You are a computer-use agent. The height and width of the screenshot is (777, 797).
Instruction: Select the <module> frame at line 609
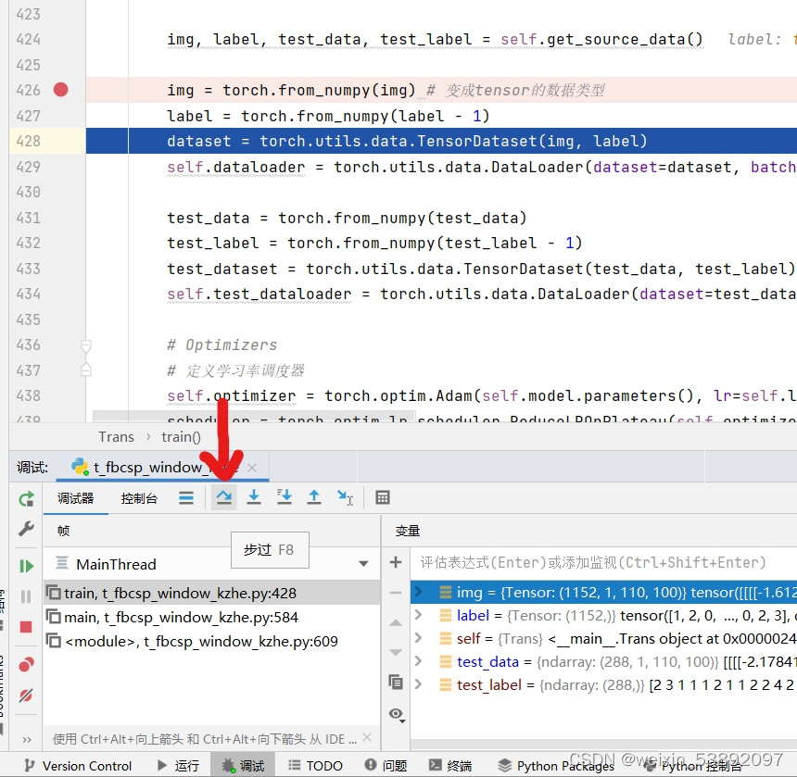(212, 642)
